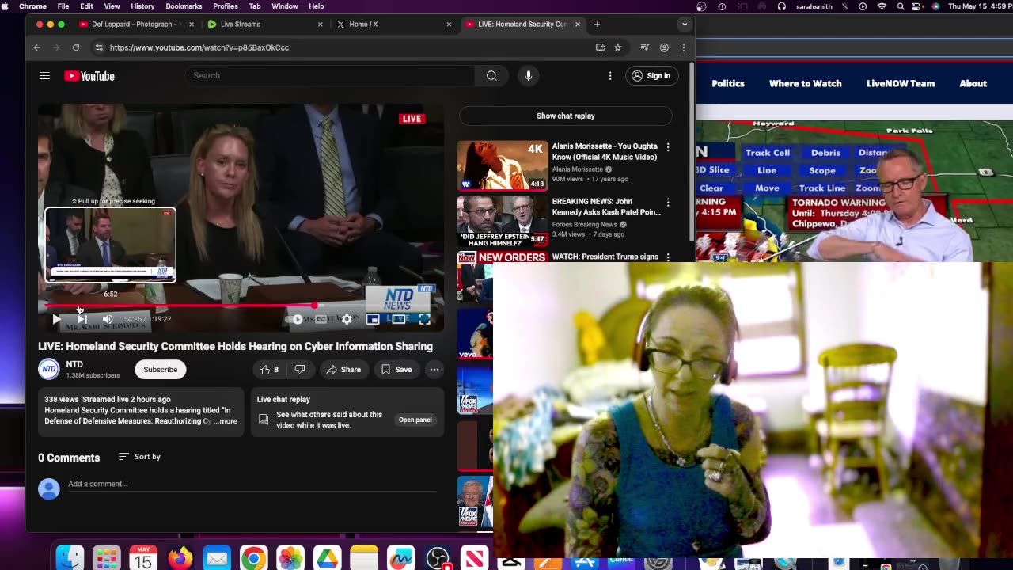Toggle theater mode in the player
The height and width of the screenshot is (570, 1013).
pyautogui.click(x=398, y=319)
